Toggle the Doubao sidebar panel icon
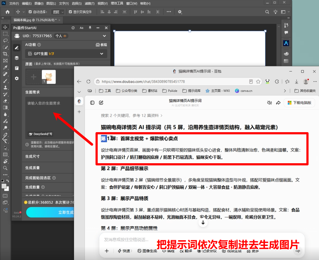The width and height of the screenshot is (319, 260). click(92, 103)
